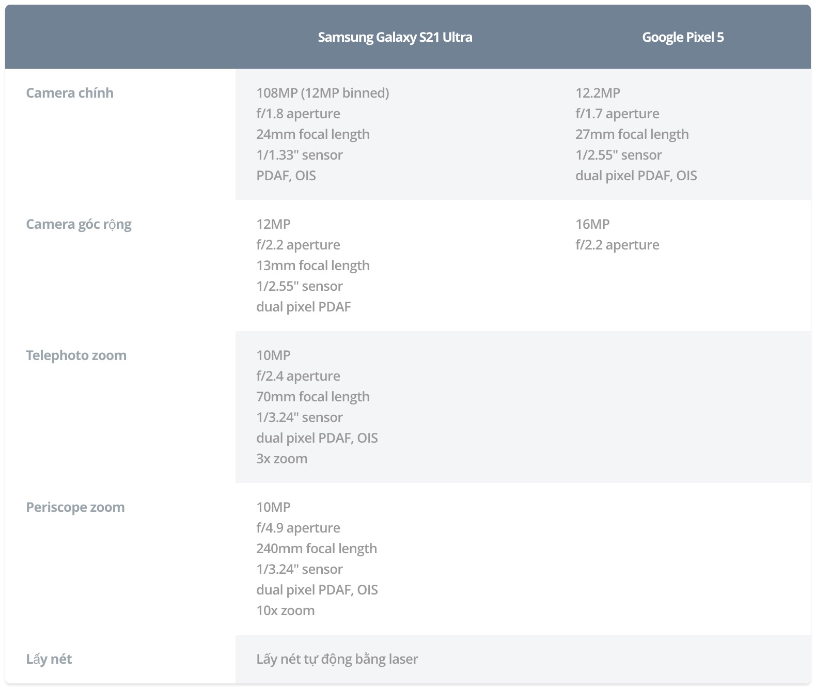Click the 16MP wide camera text
The width and height of the screenshot is (815, 688).
(592, 224)
